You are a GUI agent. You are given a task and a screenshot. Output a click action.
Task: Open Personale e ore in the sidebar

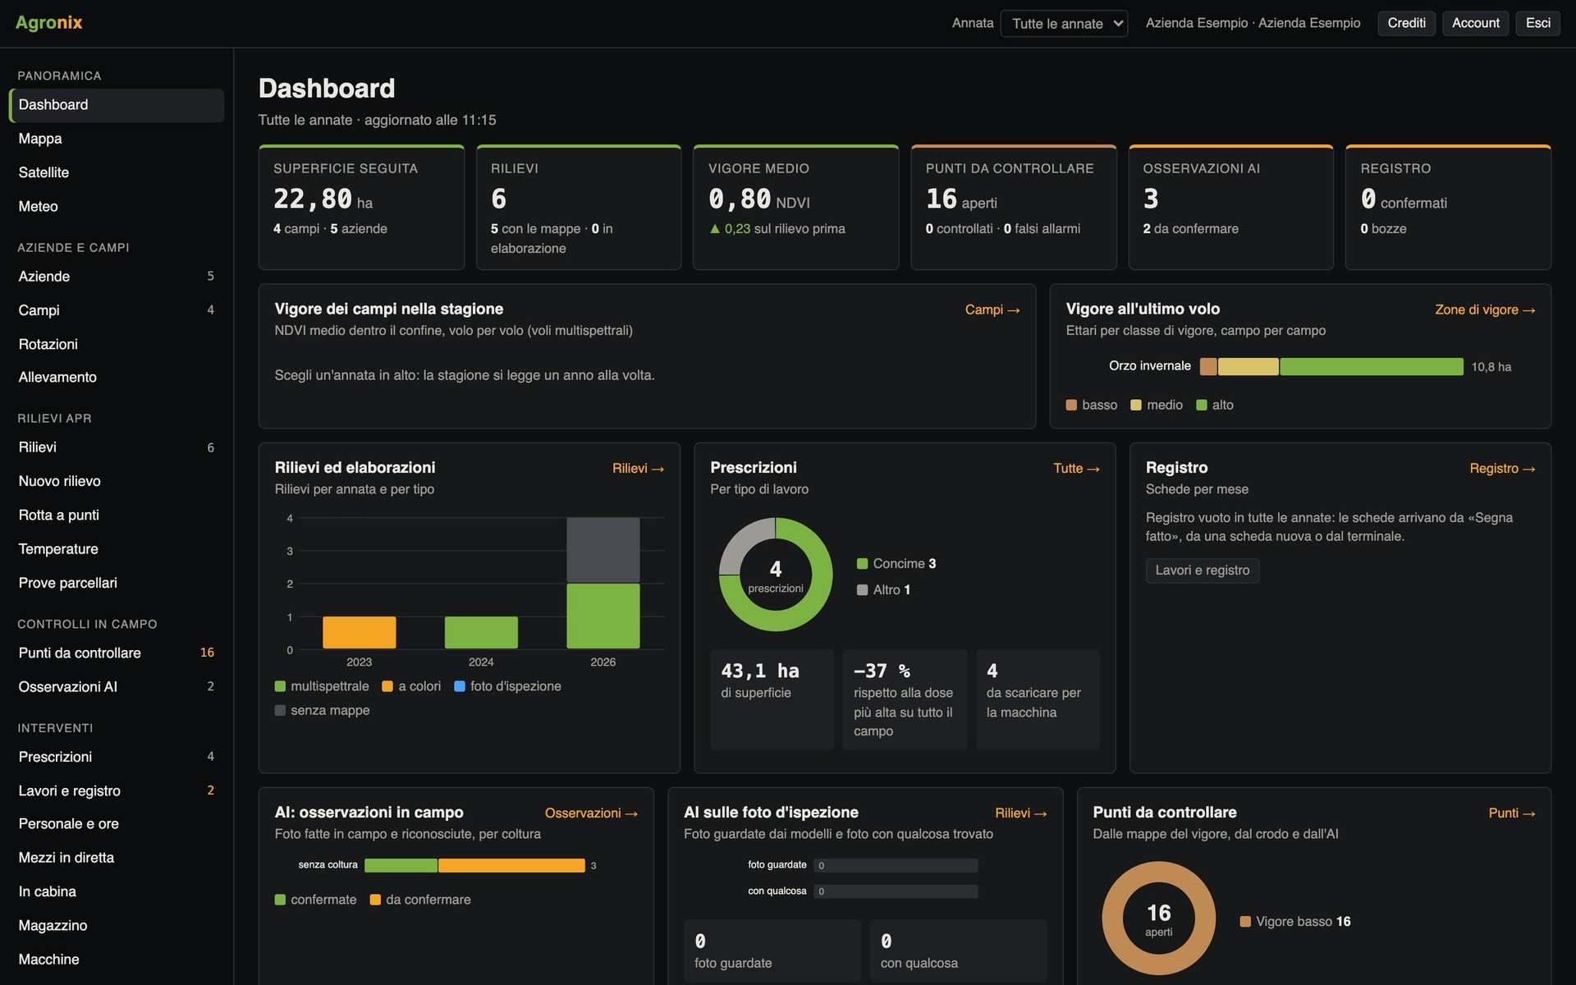pos(117,824)
